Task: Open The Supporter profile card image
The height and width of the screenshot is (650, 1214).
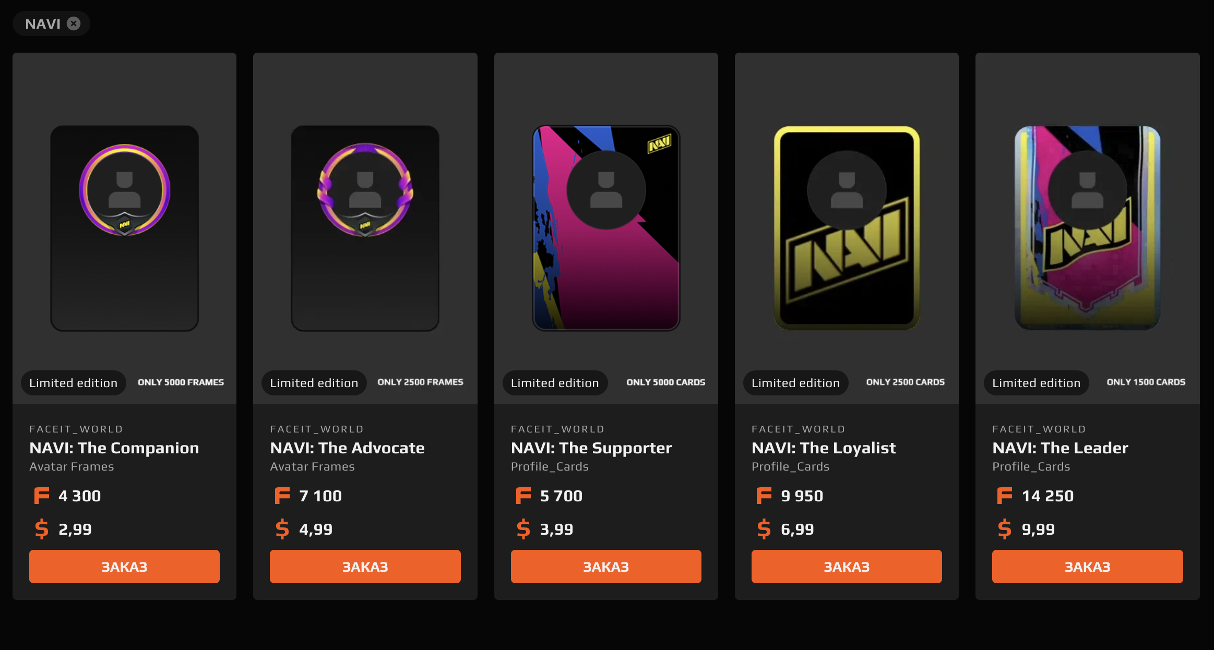Action: point(606,228)
